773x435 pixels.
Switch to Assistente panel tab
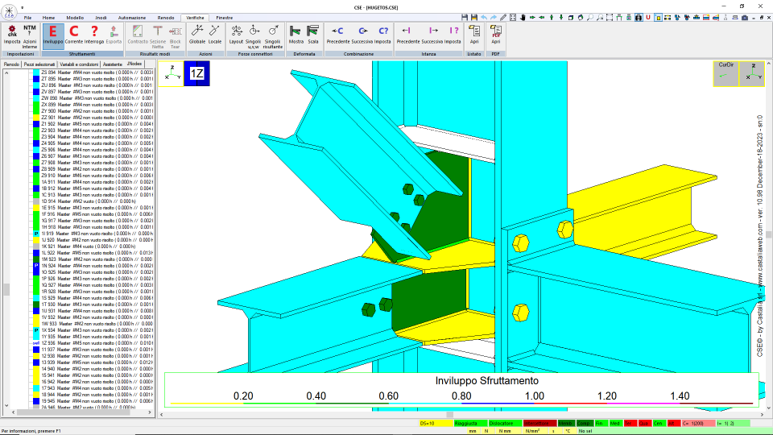point(113,64)
